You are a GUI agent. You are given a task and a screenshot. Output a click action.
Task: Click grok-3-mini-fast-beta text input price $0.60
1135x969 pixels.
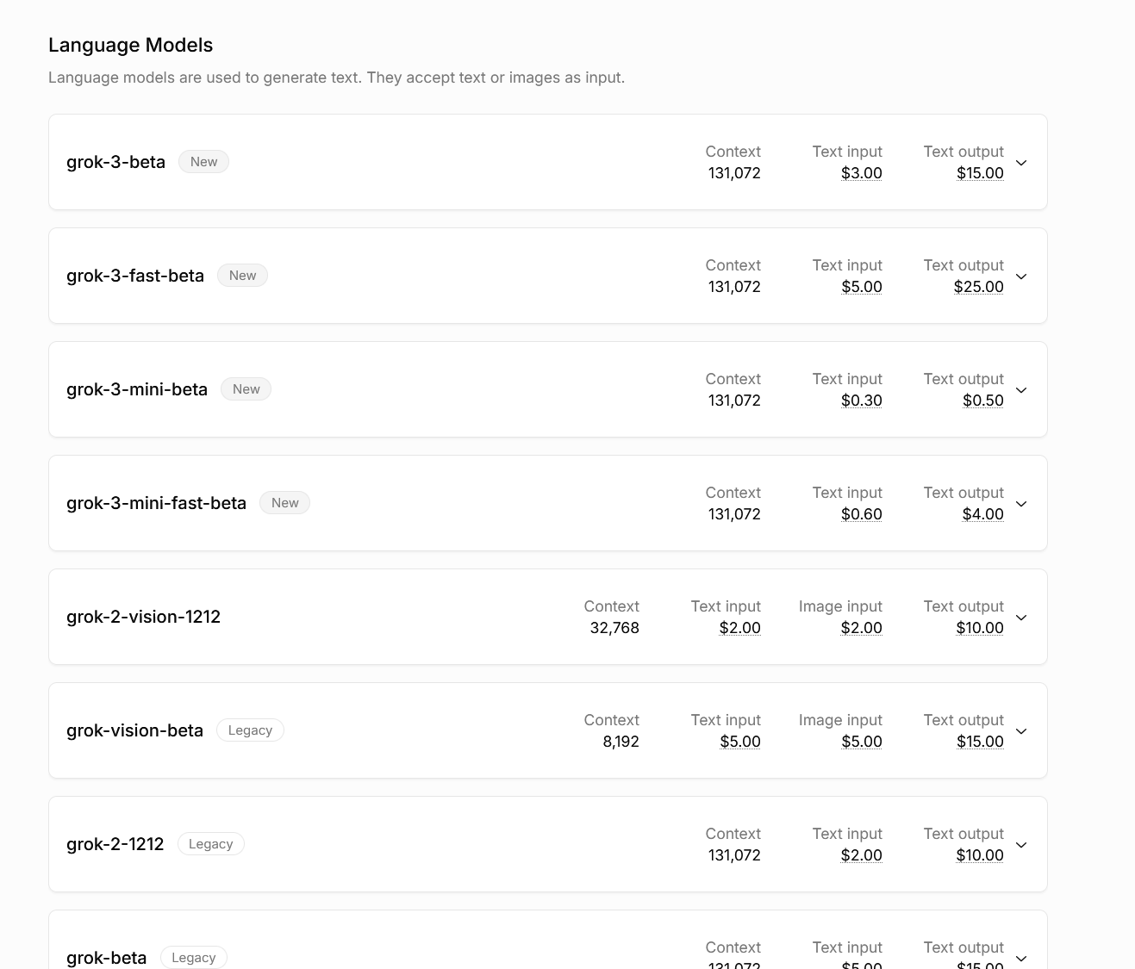pyautogui.click(x=862, y=514)
